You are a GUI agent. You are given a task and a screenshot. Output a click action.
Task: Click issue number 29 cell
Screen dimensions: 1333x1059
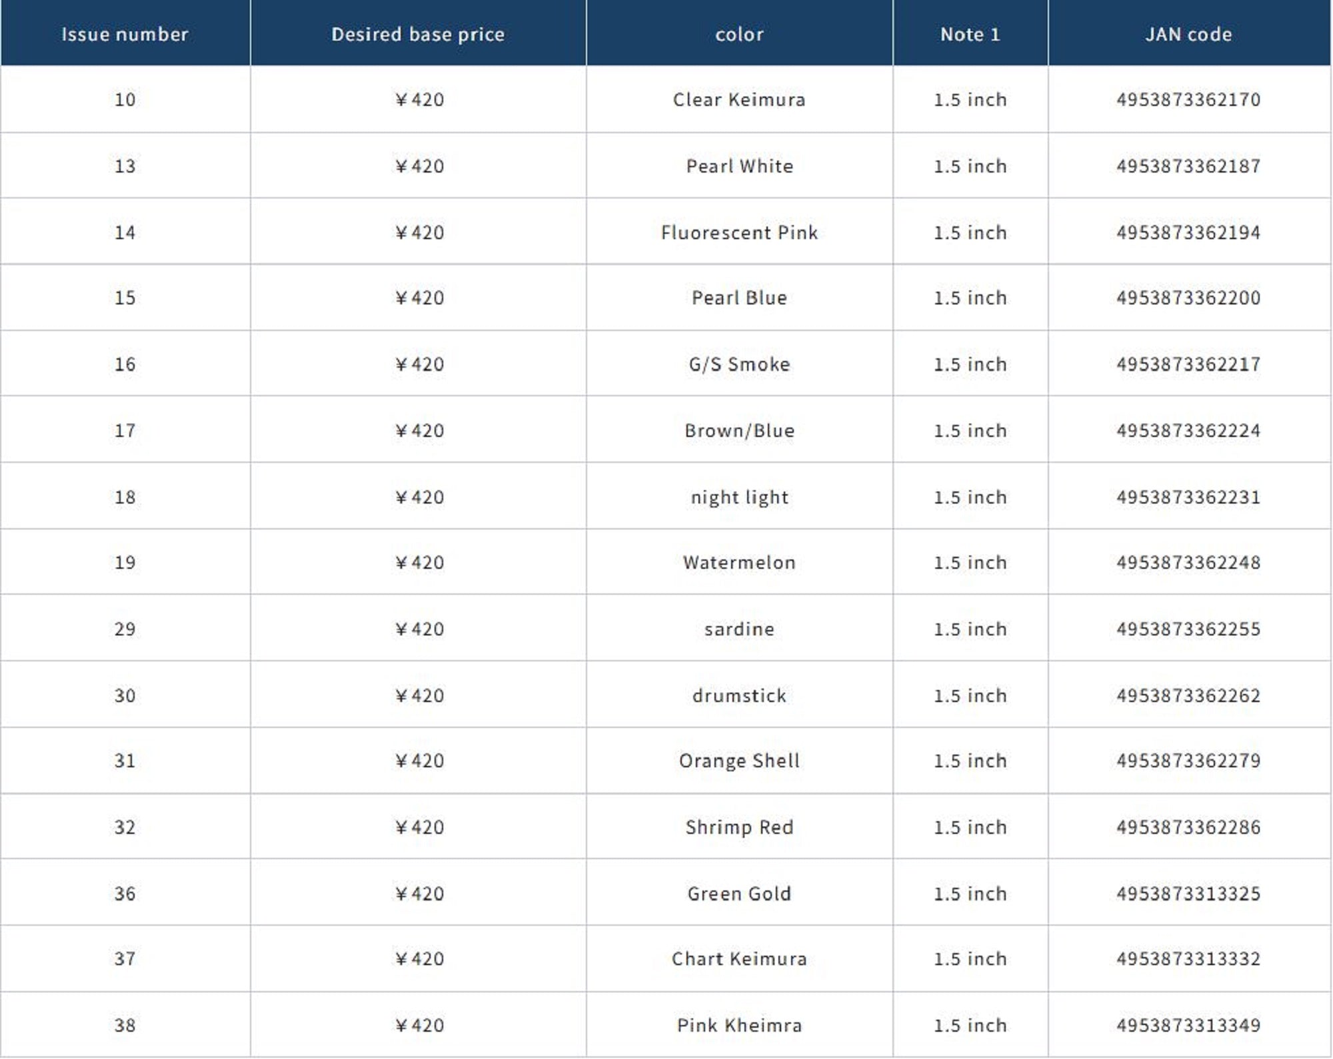click(125, 629)
